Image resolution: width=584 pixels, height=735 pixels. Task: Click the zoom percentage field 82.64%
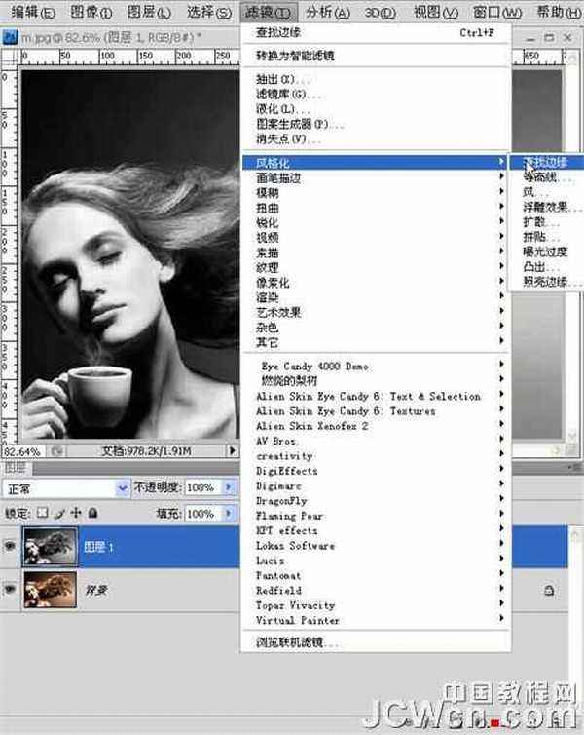tap(23, 451)
